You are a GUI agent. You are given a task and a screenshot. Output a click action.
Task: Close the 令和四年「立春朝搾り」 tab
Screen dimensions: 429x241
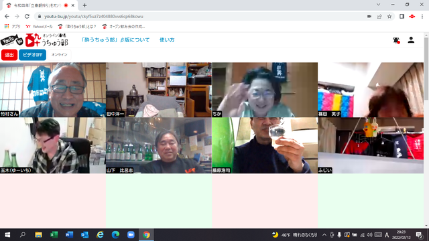73,5
